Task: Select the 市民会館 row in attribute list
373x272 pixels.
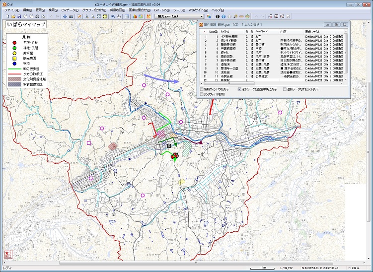Action: pos(226,76)
